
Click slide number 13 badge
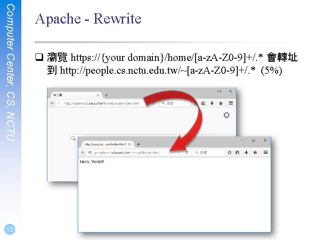point(10,229)
